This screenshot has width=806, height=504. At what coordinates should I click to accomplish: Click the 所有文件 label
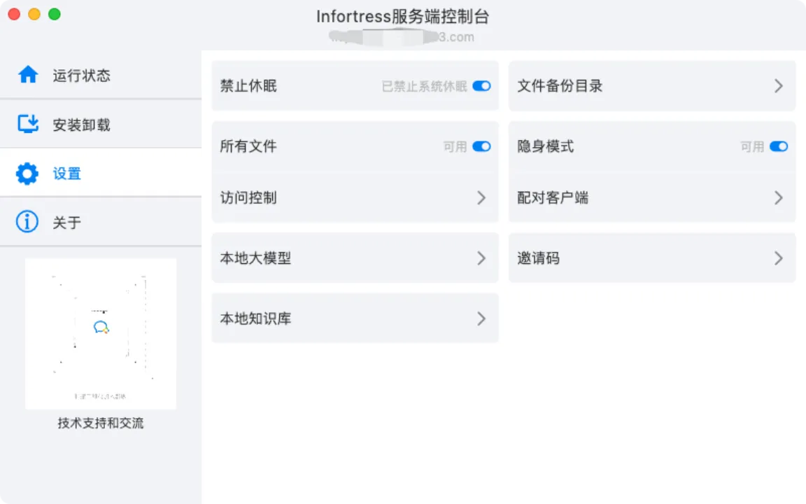(x=248, y=146)
